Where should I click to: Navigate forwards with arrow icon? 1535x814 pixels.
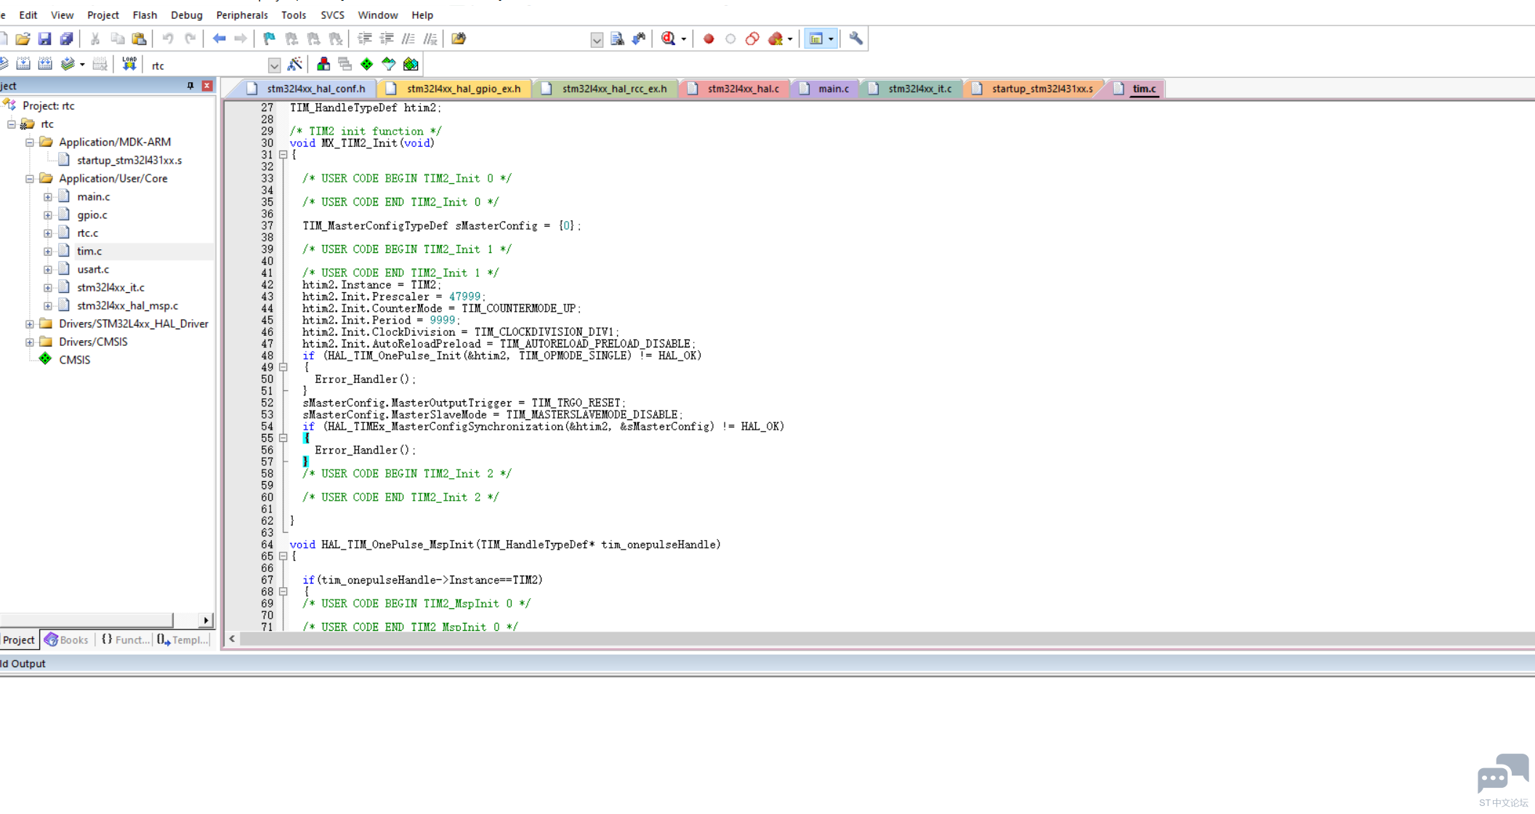click(x=241, y=39)
